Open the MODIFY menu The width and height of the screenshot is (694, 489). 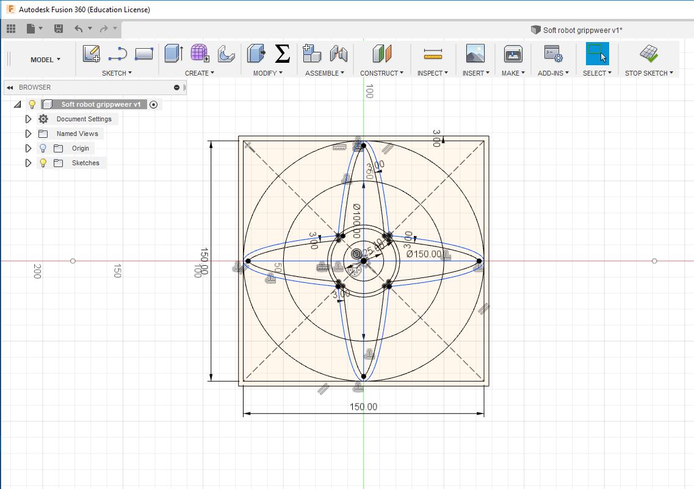pyautogui.click(x=268, y=73)
